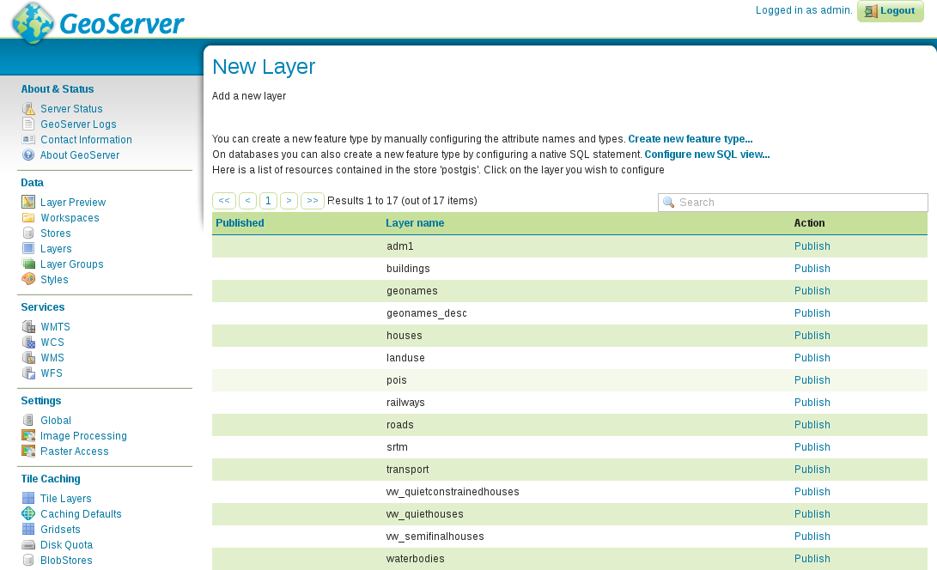Click the About GeoServer help icon
The width and height of the screenshot is (937, 570).
pyautogui.click(x=28, y=155)
